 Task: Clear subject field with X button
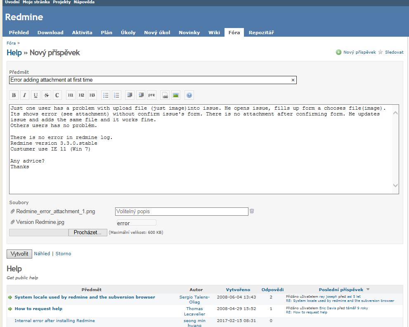(293, 80)
